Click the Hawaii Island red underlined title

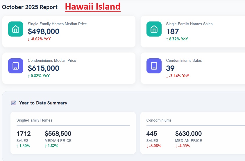(x=92, y=6)
